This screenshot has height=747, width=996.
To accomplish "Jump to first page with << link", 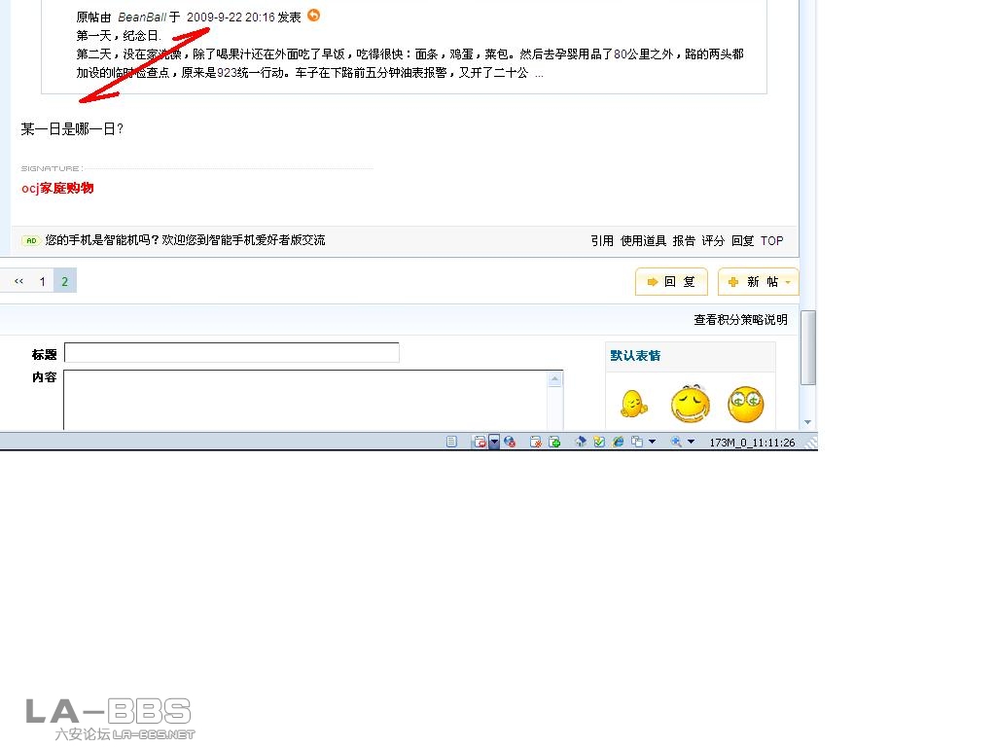I will (x=18, y=281).
